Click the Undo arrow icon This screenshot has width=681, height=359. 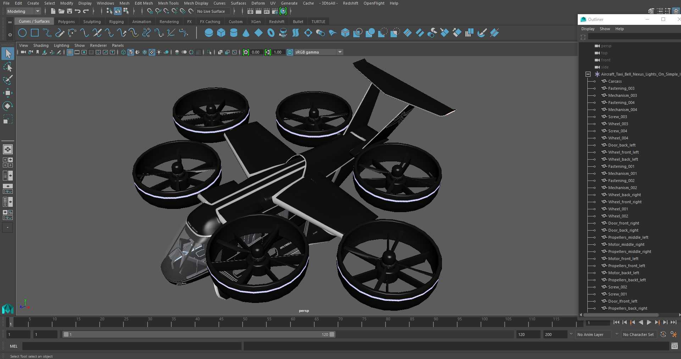[78, 11]
